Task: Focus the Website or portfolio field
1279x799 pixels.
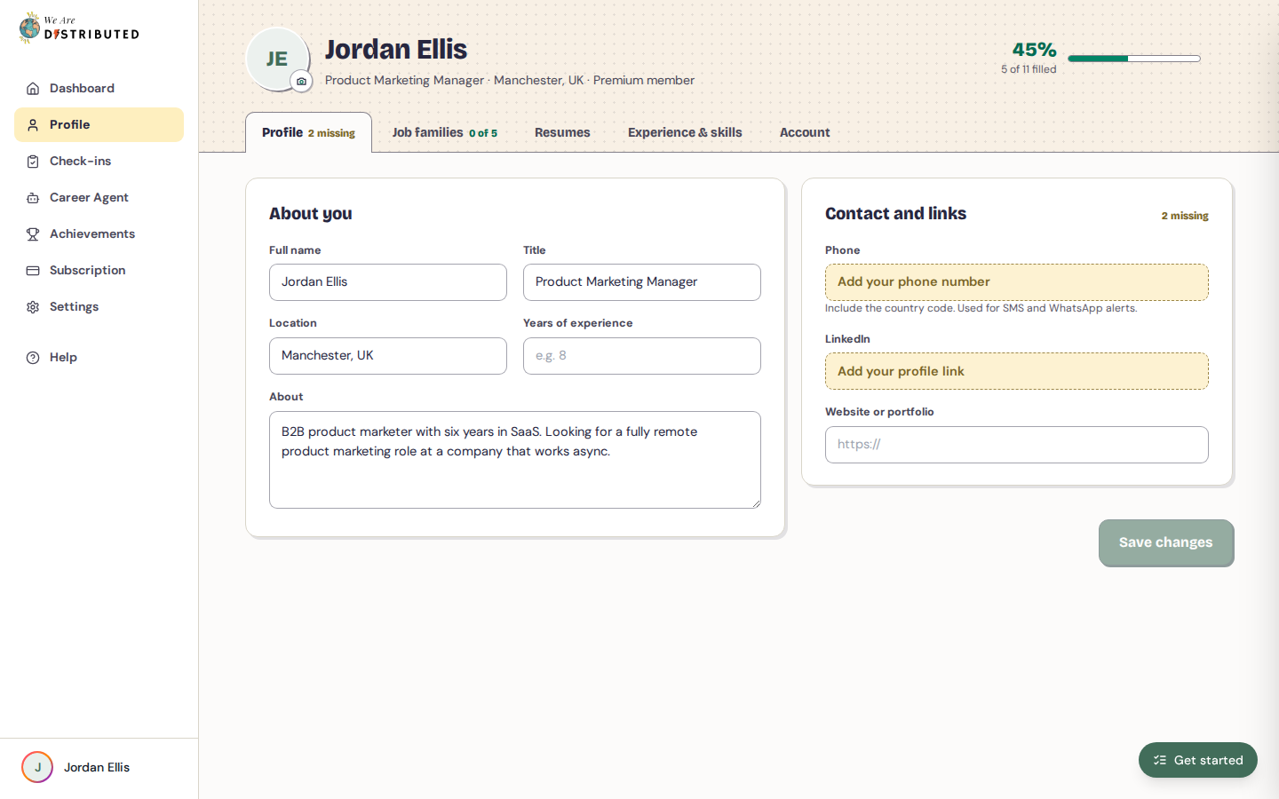Action: tap(1017, 445)
